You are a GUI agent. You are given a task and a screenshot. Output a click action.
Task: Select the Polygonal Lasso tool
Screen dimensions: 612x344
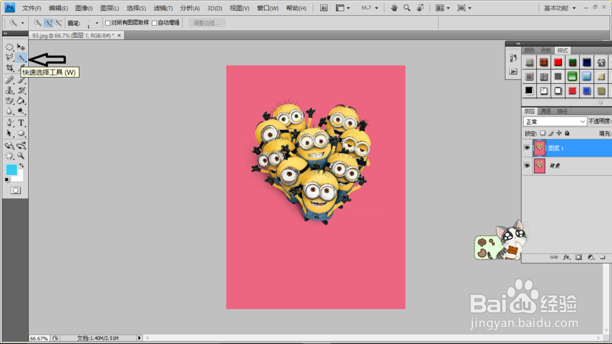pyautogui.click(x=9, y=58)
